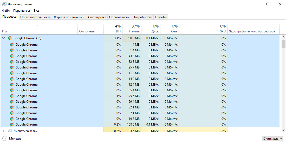Click Chrome icon in the 25,7 МБ row

pyautogui.click(x=12, y=67)
